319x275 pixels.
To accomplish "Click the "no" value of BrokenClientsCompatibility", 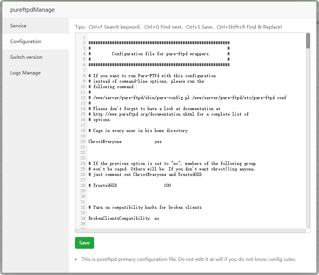I will (x=157, y=218).
